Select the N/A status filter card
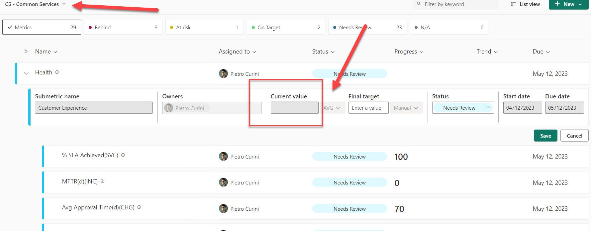This screenshot has width=591, height=231. click(x=449, y=27)
